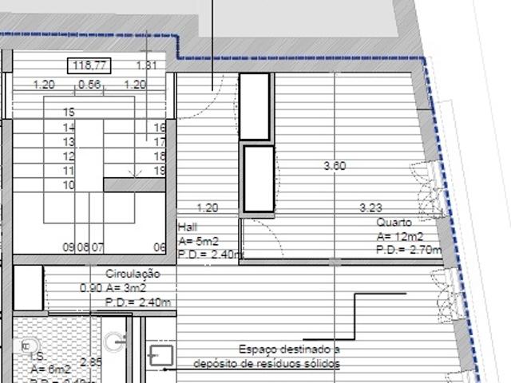
Task: Click the 3.80 dimension value
Action: pos(335,167)
